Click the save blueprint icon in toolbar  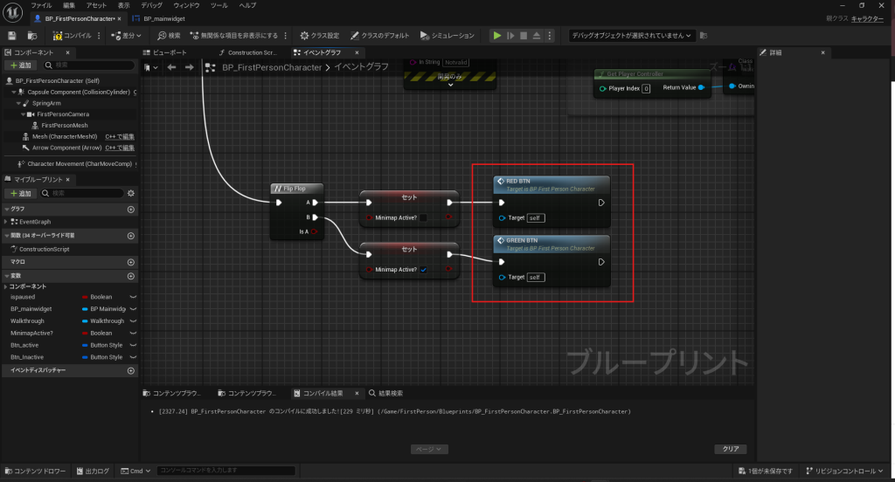[12, 36]
